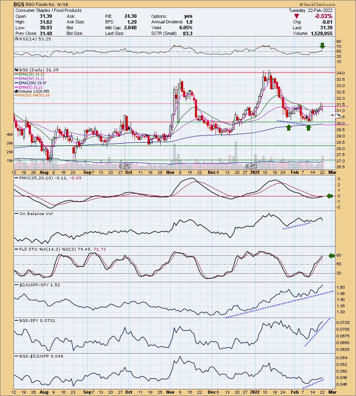
Task: Click the "RSI(14) 53.25" panel label
Action: (x=35, y=39)
